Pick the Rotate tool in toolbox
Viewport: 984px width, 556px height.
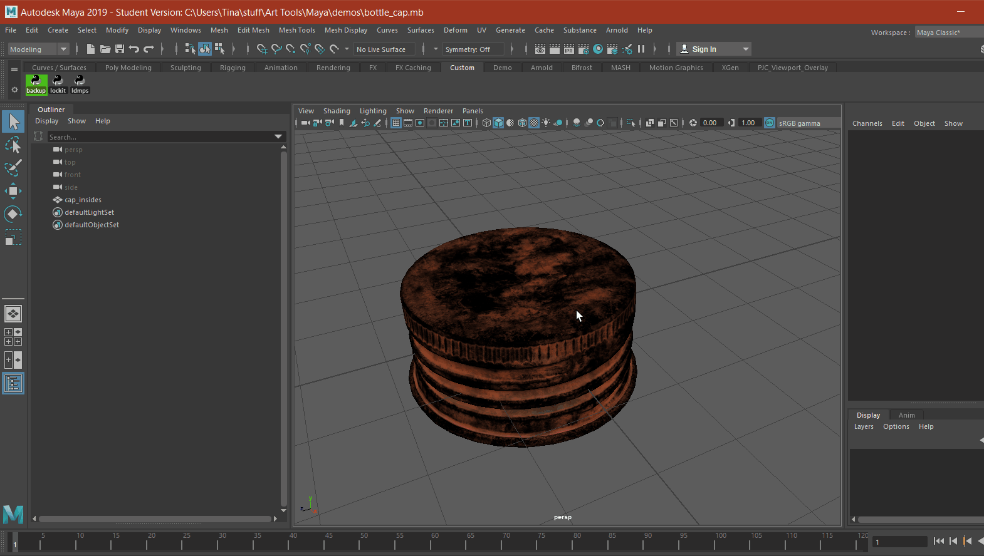click(13, 214)
